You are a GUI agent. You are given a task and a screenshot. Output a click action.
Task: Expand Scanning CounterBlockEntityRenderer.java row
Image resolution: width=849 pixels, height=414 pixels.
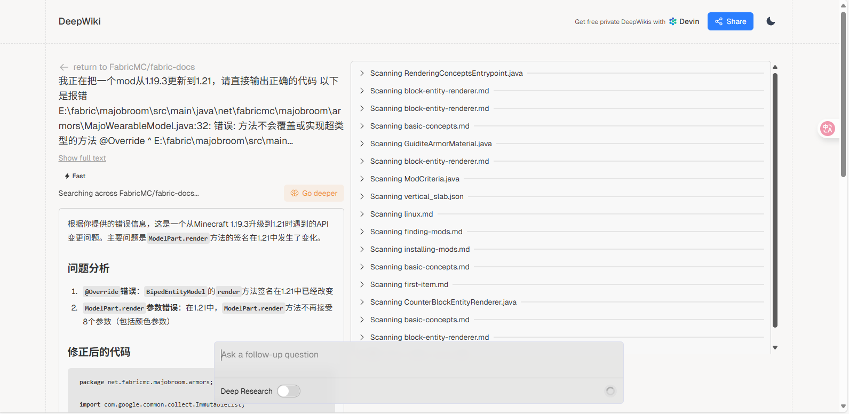point(562,302)
